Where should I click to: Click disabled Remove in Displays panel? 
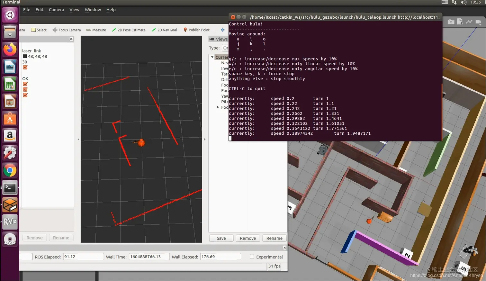click(34, 238)
